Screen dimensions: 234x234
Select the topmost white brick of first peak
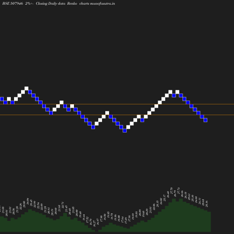click(26, 88)
